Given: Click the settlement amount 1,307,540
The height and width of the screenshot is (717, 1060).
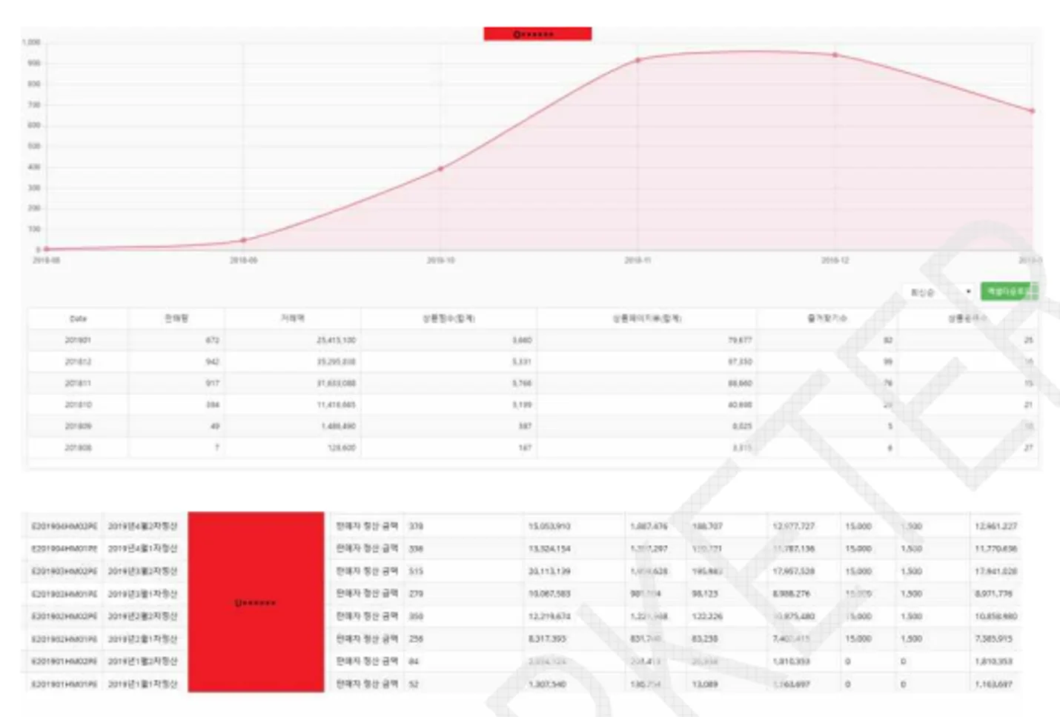Looking at the screenshot, I should (547, 684).
